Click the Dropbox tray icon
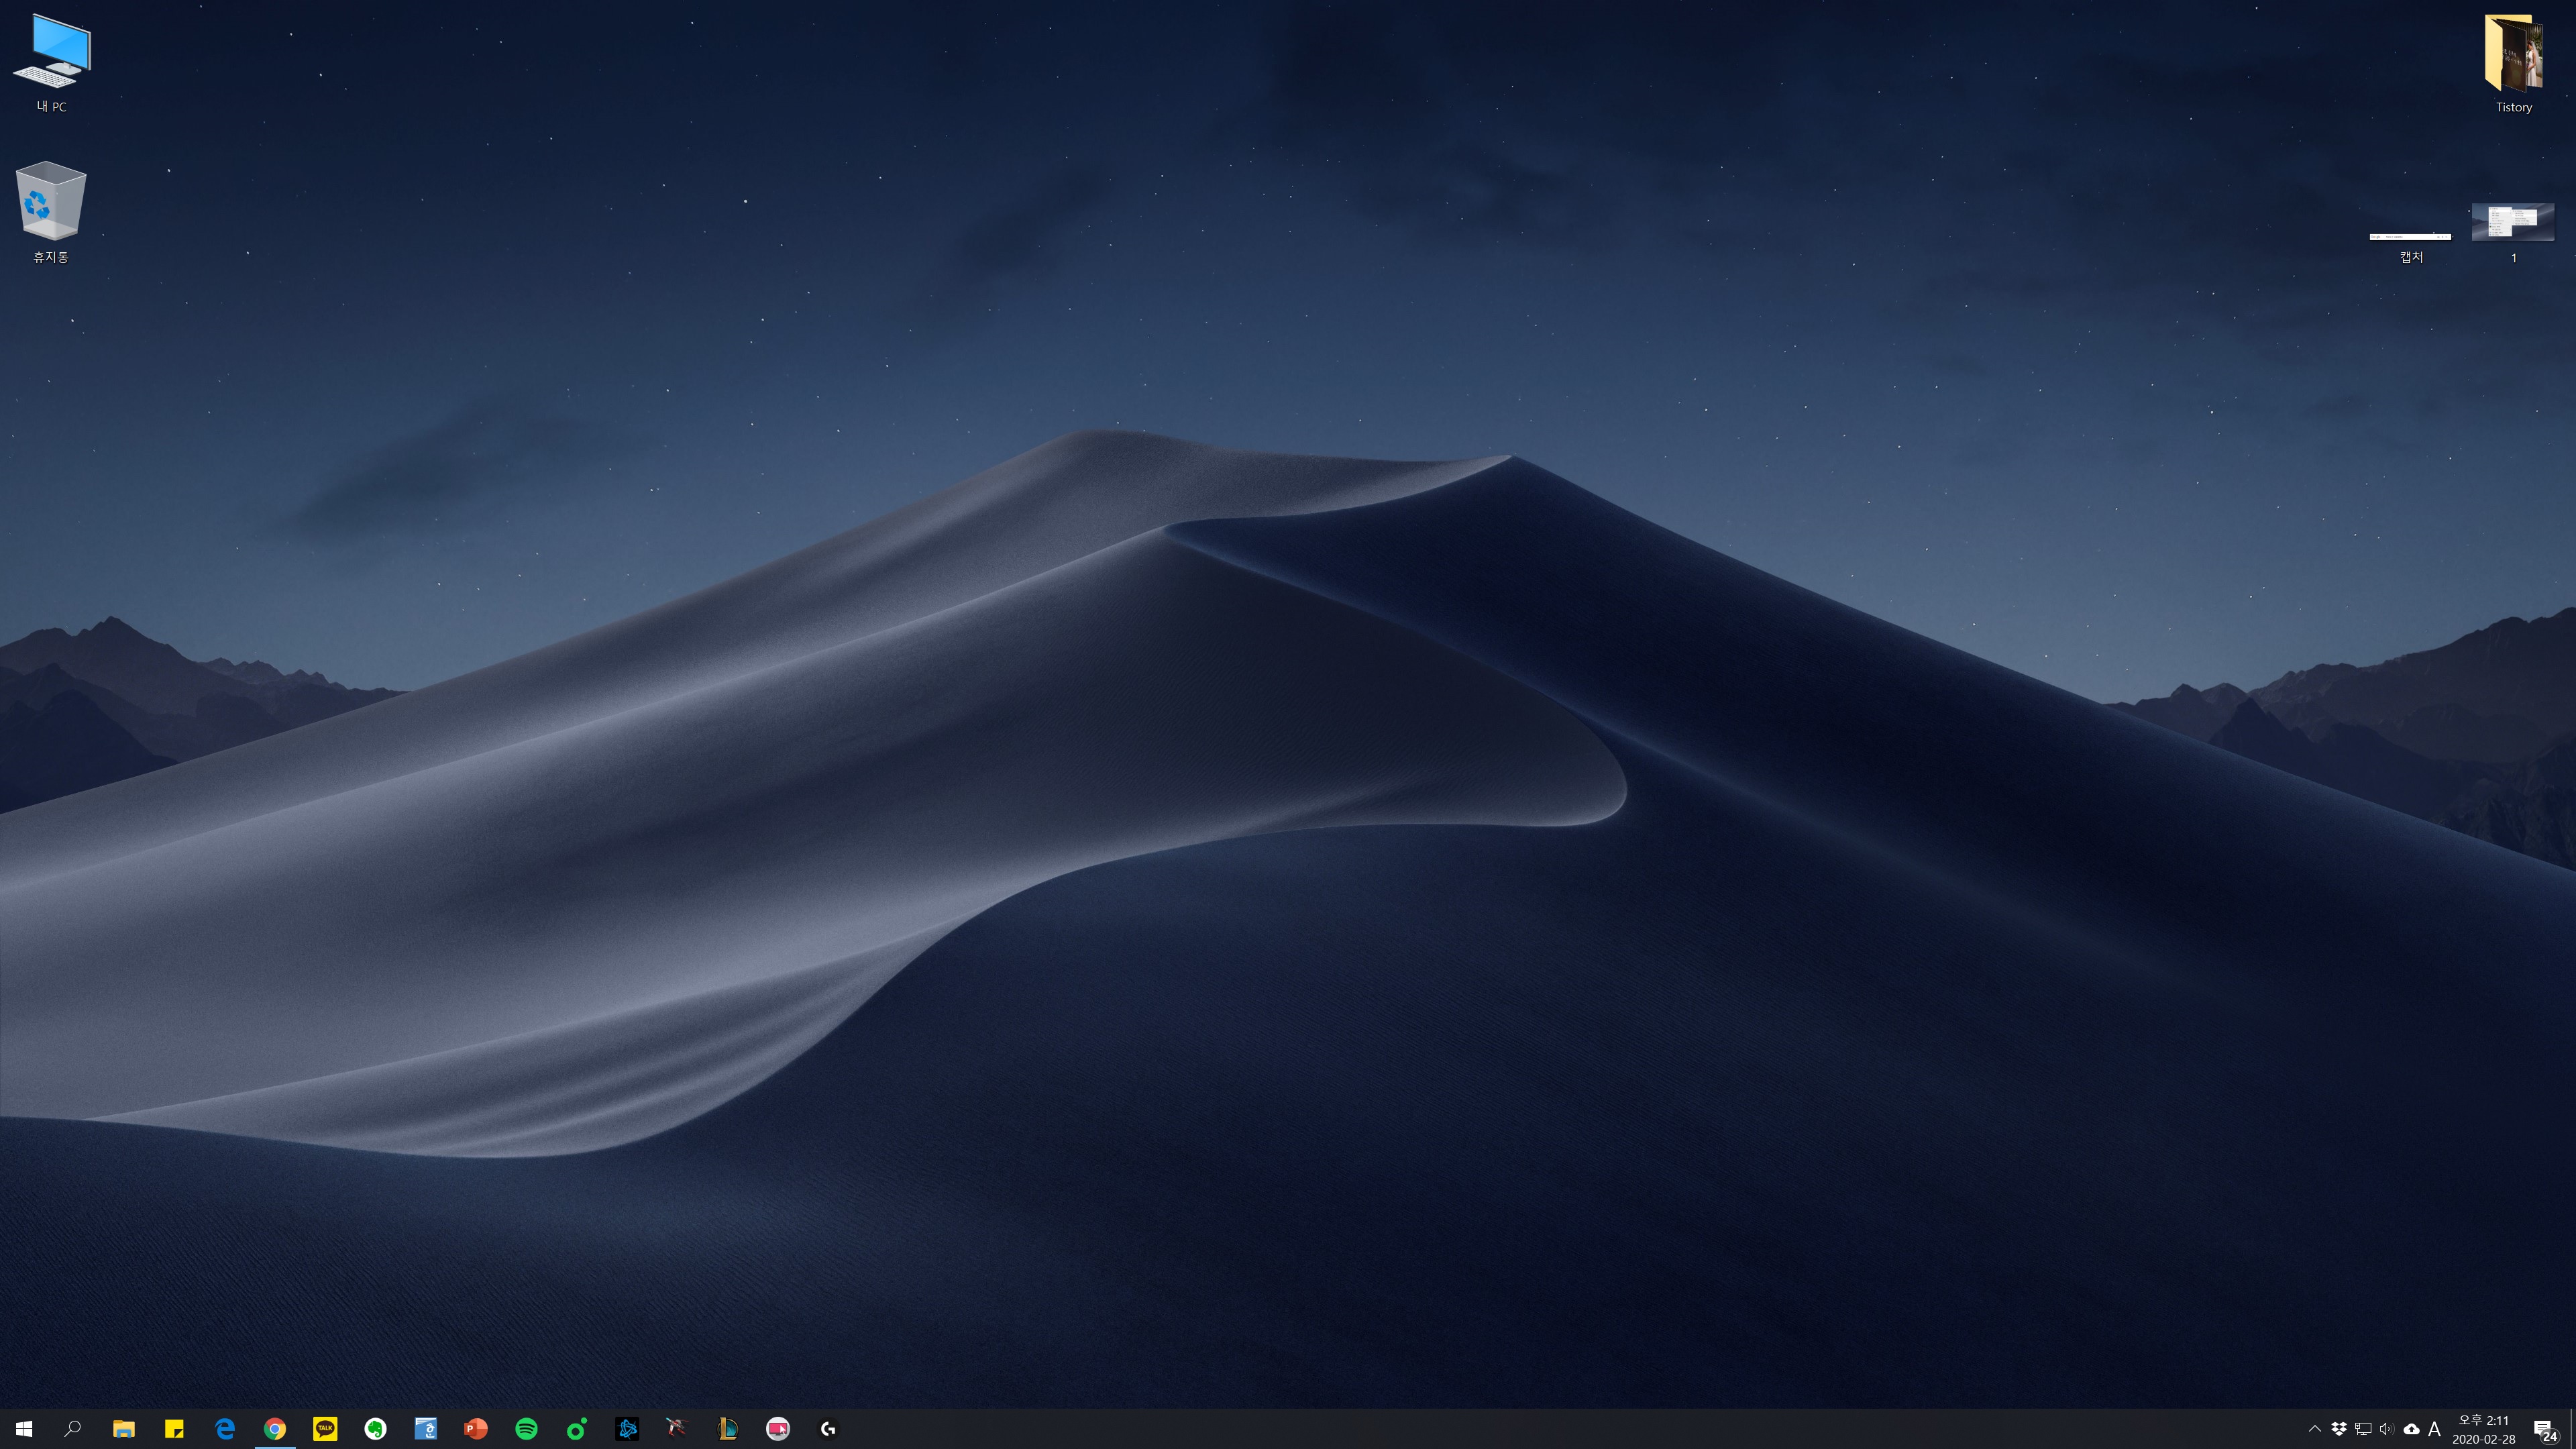 click(x=2339, y=1429)
